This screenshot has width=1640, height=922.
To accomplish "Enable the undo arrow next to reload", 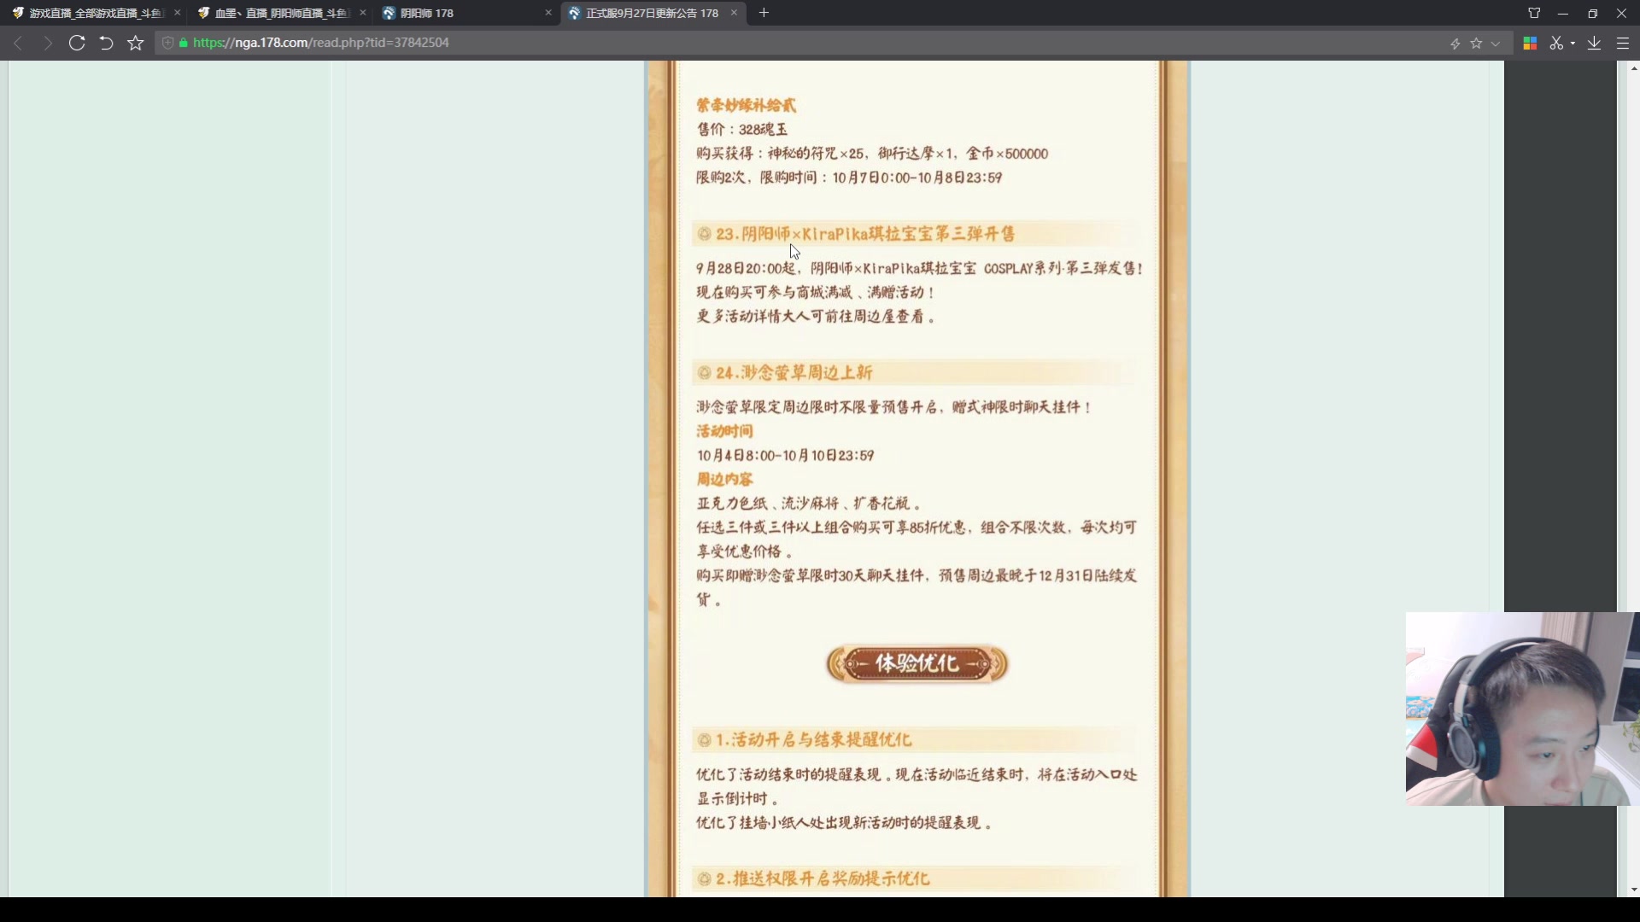I will pyautogui.click(x=105, y=43).
